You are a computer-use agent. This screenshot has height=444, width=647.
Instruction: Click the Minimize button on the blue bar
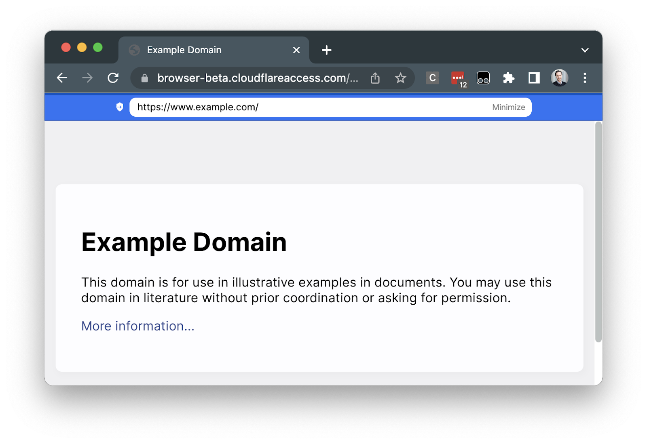(x=508, y=107)
